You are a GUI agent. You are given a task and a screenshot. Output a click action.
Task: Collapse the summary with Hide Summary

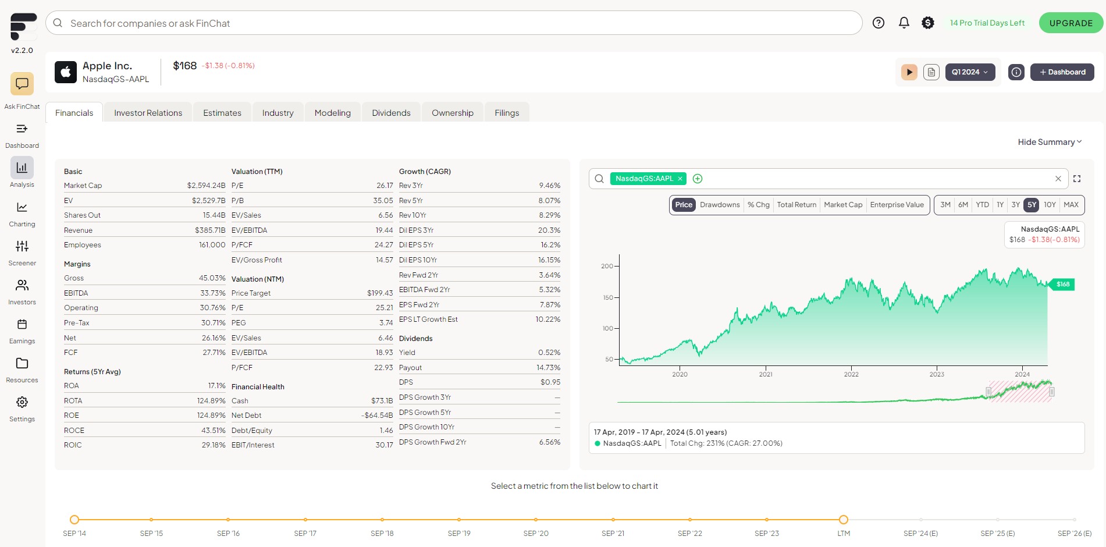point(1050,142)
